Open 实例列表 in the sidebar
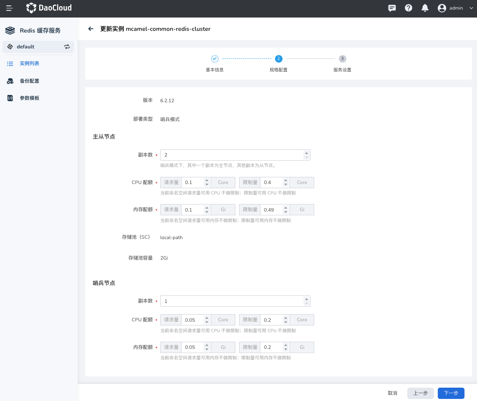 coord(29,63)
